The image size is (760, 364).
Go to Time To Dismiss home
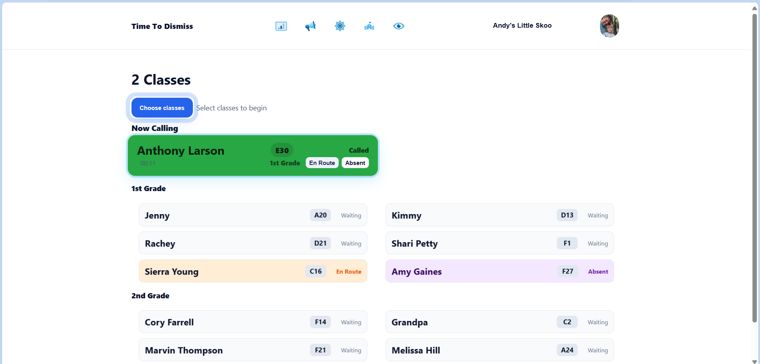(x=162, y=27)
